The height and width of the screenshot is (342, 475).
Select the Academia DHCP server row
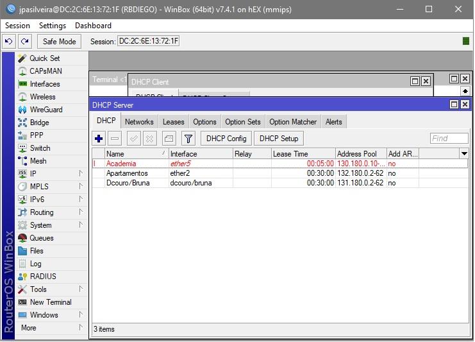pos(280,164)
